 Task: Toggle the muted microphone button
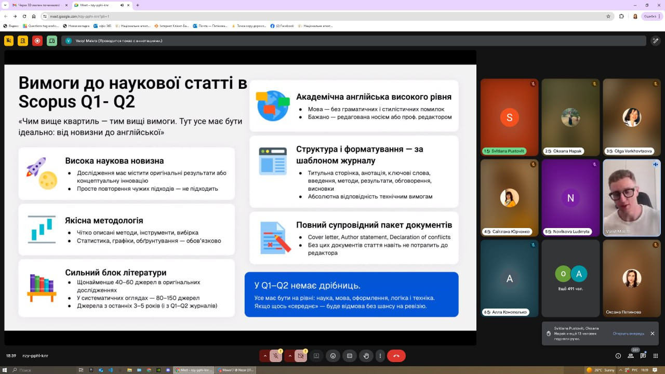point(276,356)
